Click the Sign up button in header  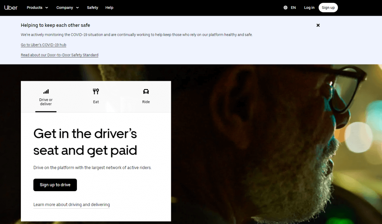point(328,7)
